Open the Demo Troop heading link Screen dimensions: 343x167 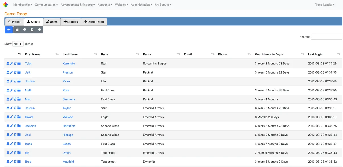(16, 14)
